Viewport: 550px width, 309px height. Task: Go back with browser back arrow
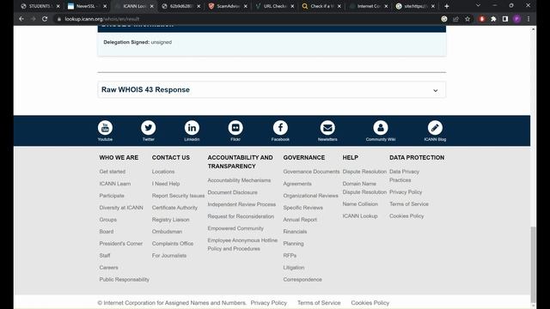click(21, 19)
